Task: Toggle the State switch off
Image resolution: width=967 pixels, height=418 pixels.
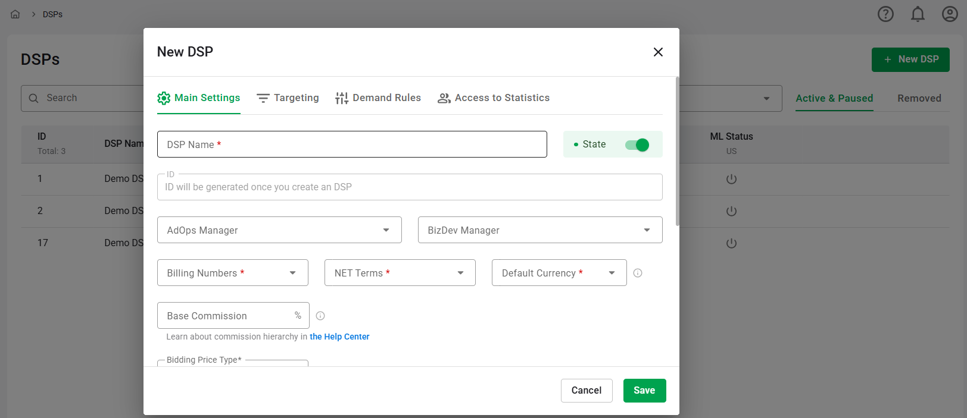Action: click(x=637, y=144)
